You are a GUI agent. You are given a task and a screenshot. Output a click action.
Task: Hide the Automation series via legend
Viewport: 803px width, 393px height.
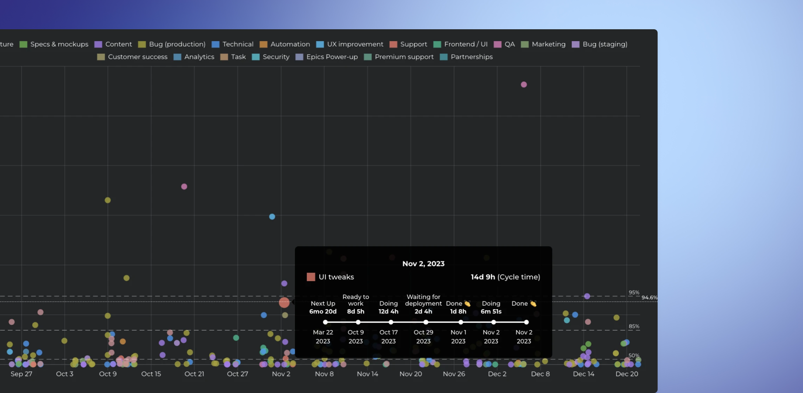pos(285,44)
